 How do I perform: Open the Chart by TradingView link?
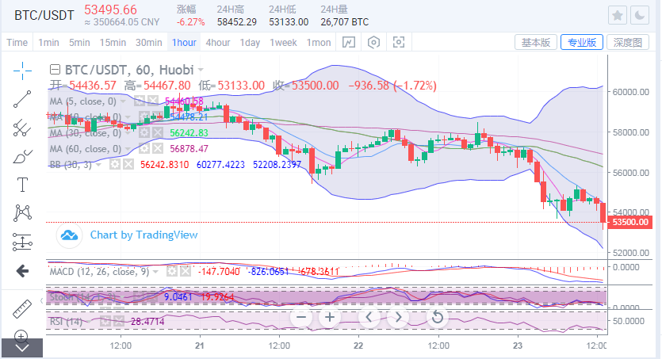143,235
